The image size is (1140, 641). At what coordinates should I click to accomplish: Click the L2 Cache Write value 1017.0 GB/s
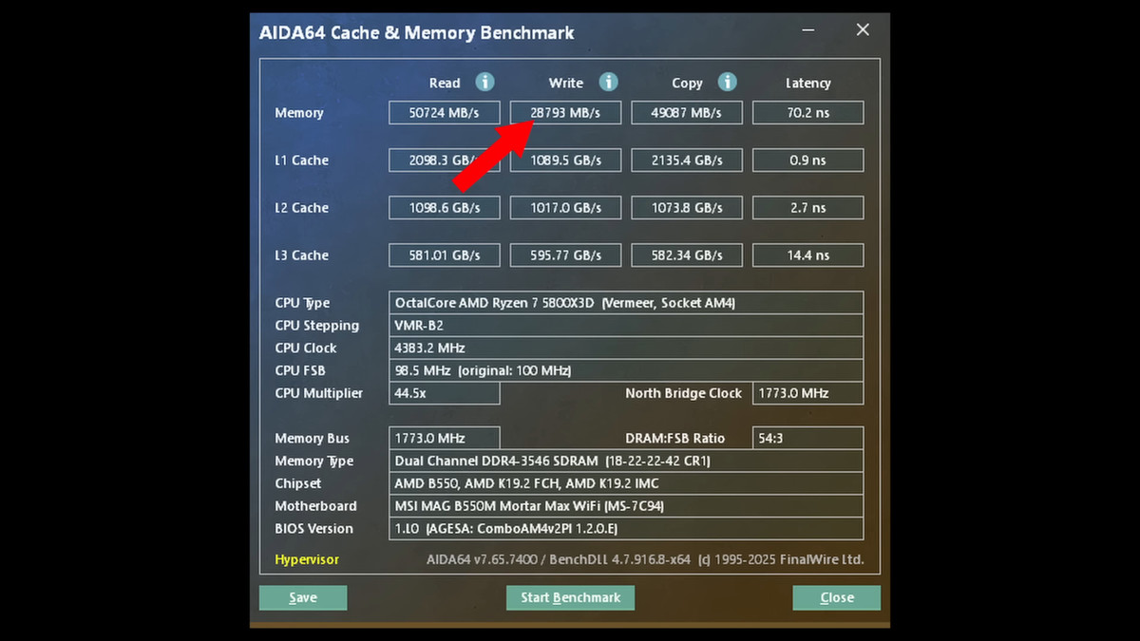pyautogui.click(x=565, y=208)
